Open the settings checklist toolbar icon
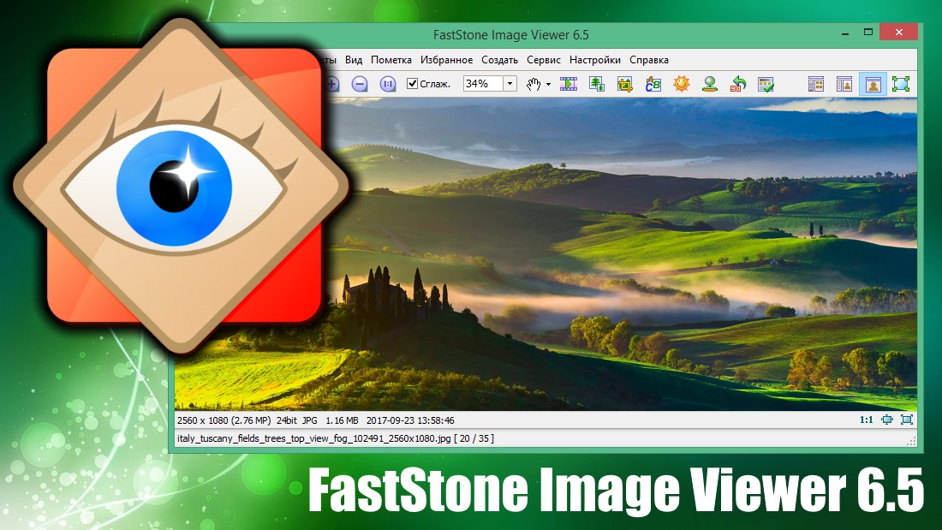This screenshot has height=530, width=942. (766, 84)
